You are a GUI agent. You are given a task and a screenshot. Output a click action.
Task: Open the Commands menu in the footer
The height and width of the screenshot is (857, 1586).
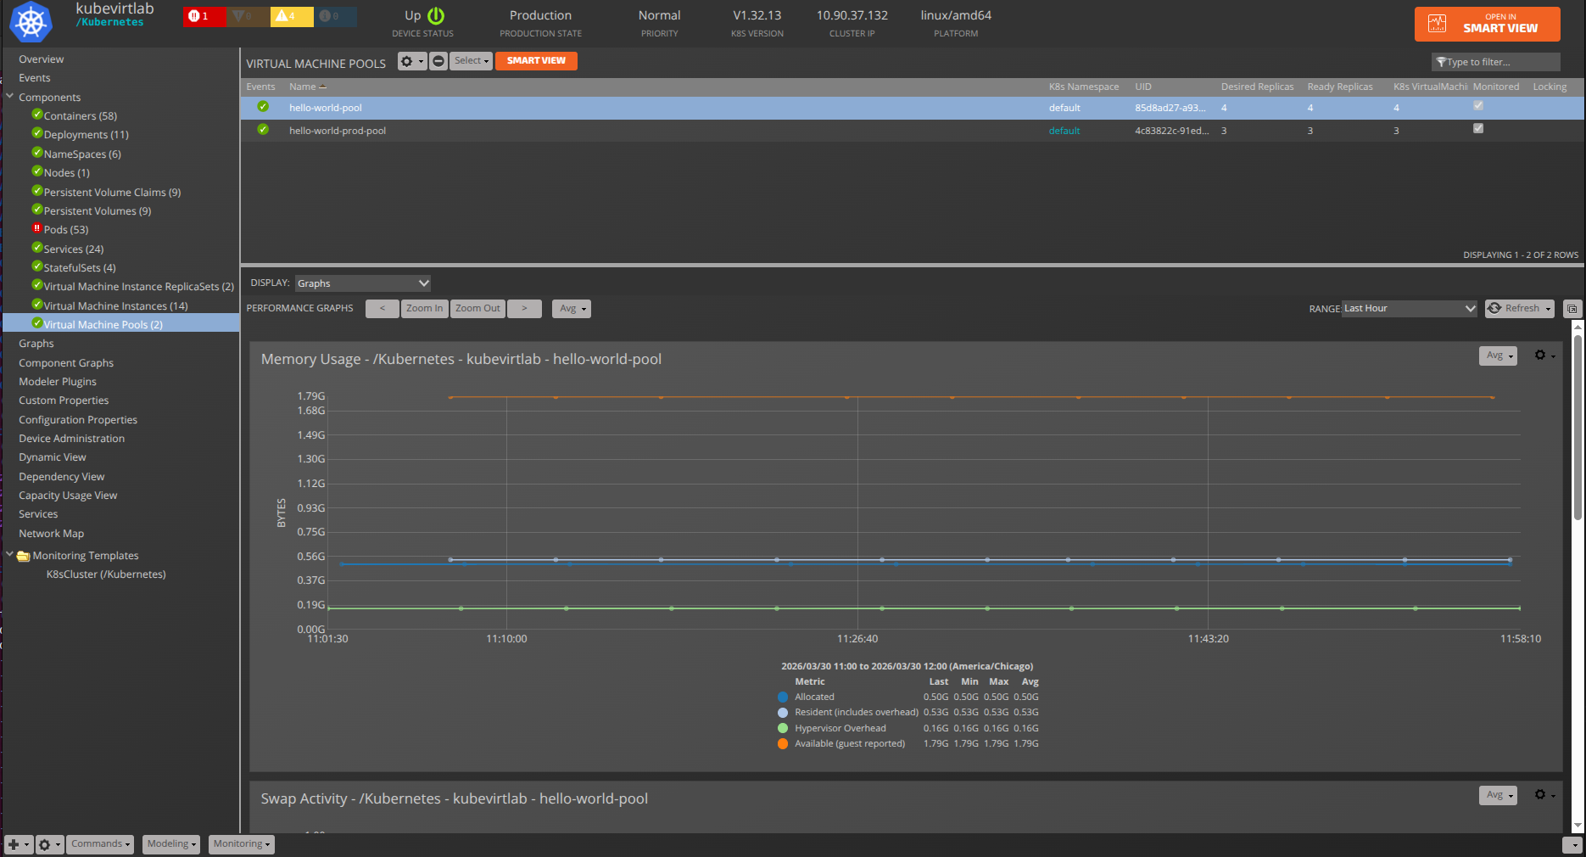pos(101,844)
